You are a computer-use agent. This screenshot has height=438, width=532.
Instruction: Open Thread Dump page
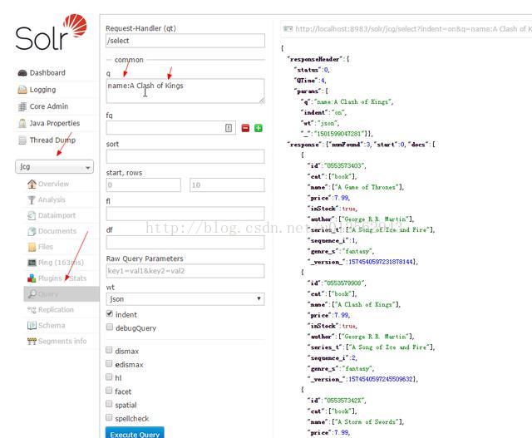(52, 140)
